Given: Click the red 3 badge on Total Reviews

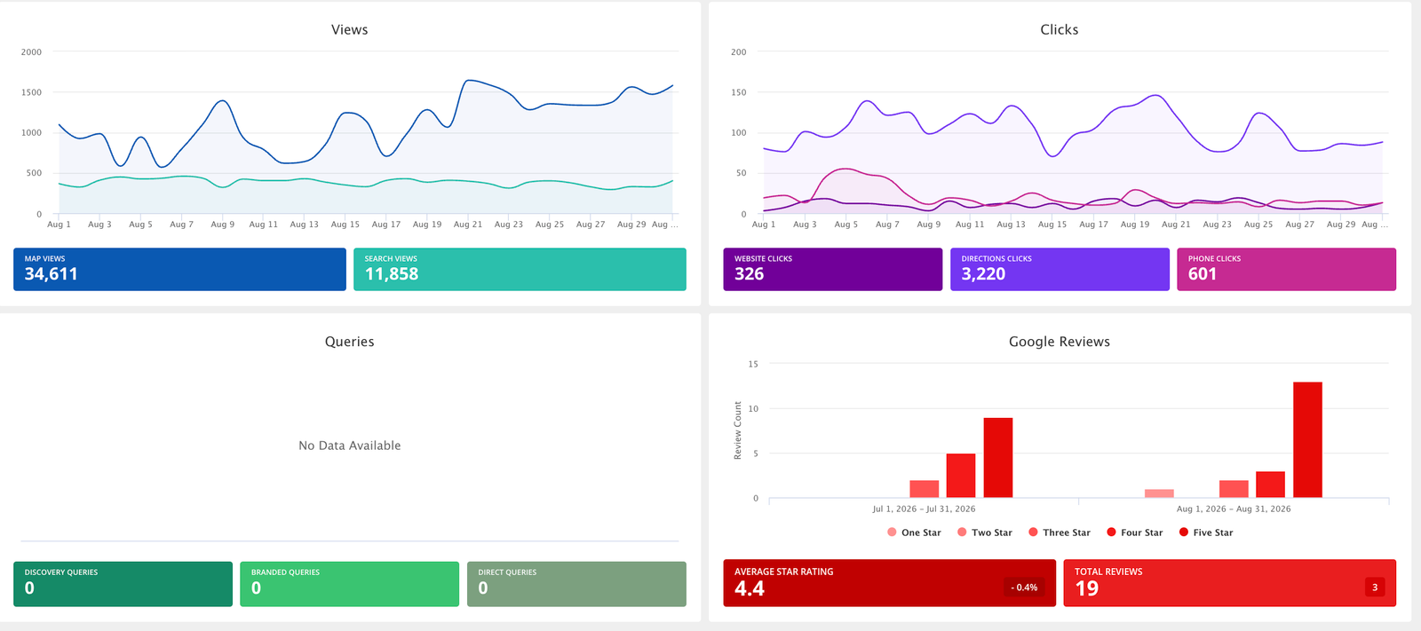Looking at the screenshot, I should point(1375,588).
